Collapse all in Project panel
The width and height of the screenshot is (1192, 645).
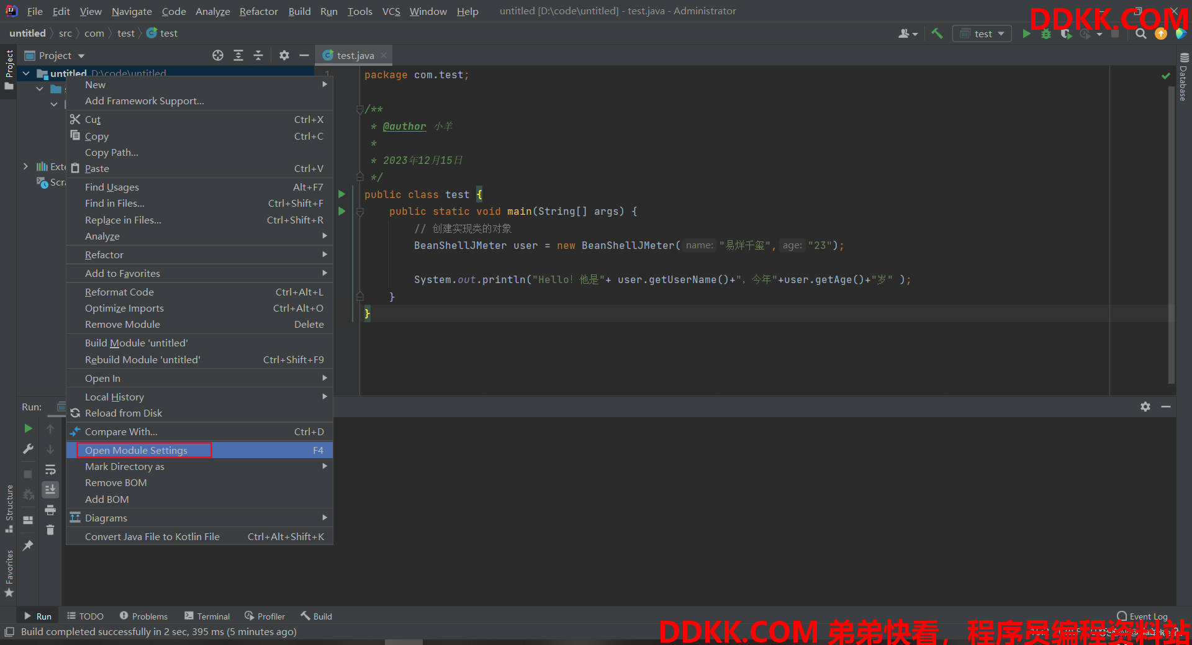click(258, 55)
